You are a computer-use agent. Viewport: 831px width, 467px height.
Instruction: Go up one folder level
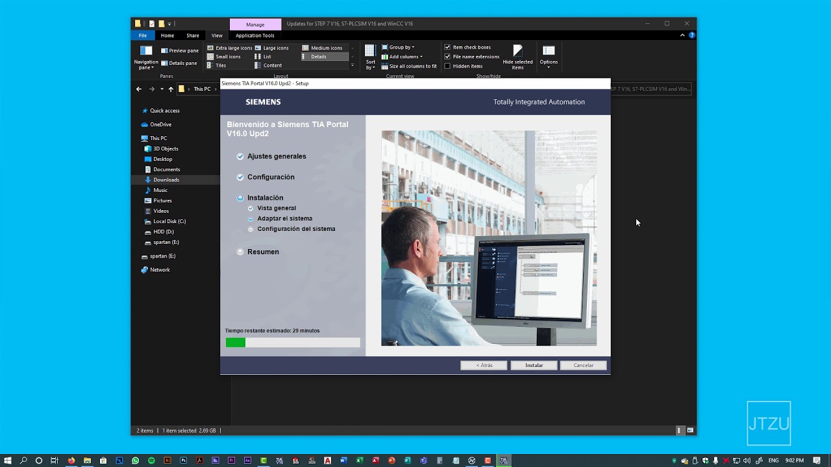click(x=171, y=89)
